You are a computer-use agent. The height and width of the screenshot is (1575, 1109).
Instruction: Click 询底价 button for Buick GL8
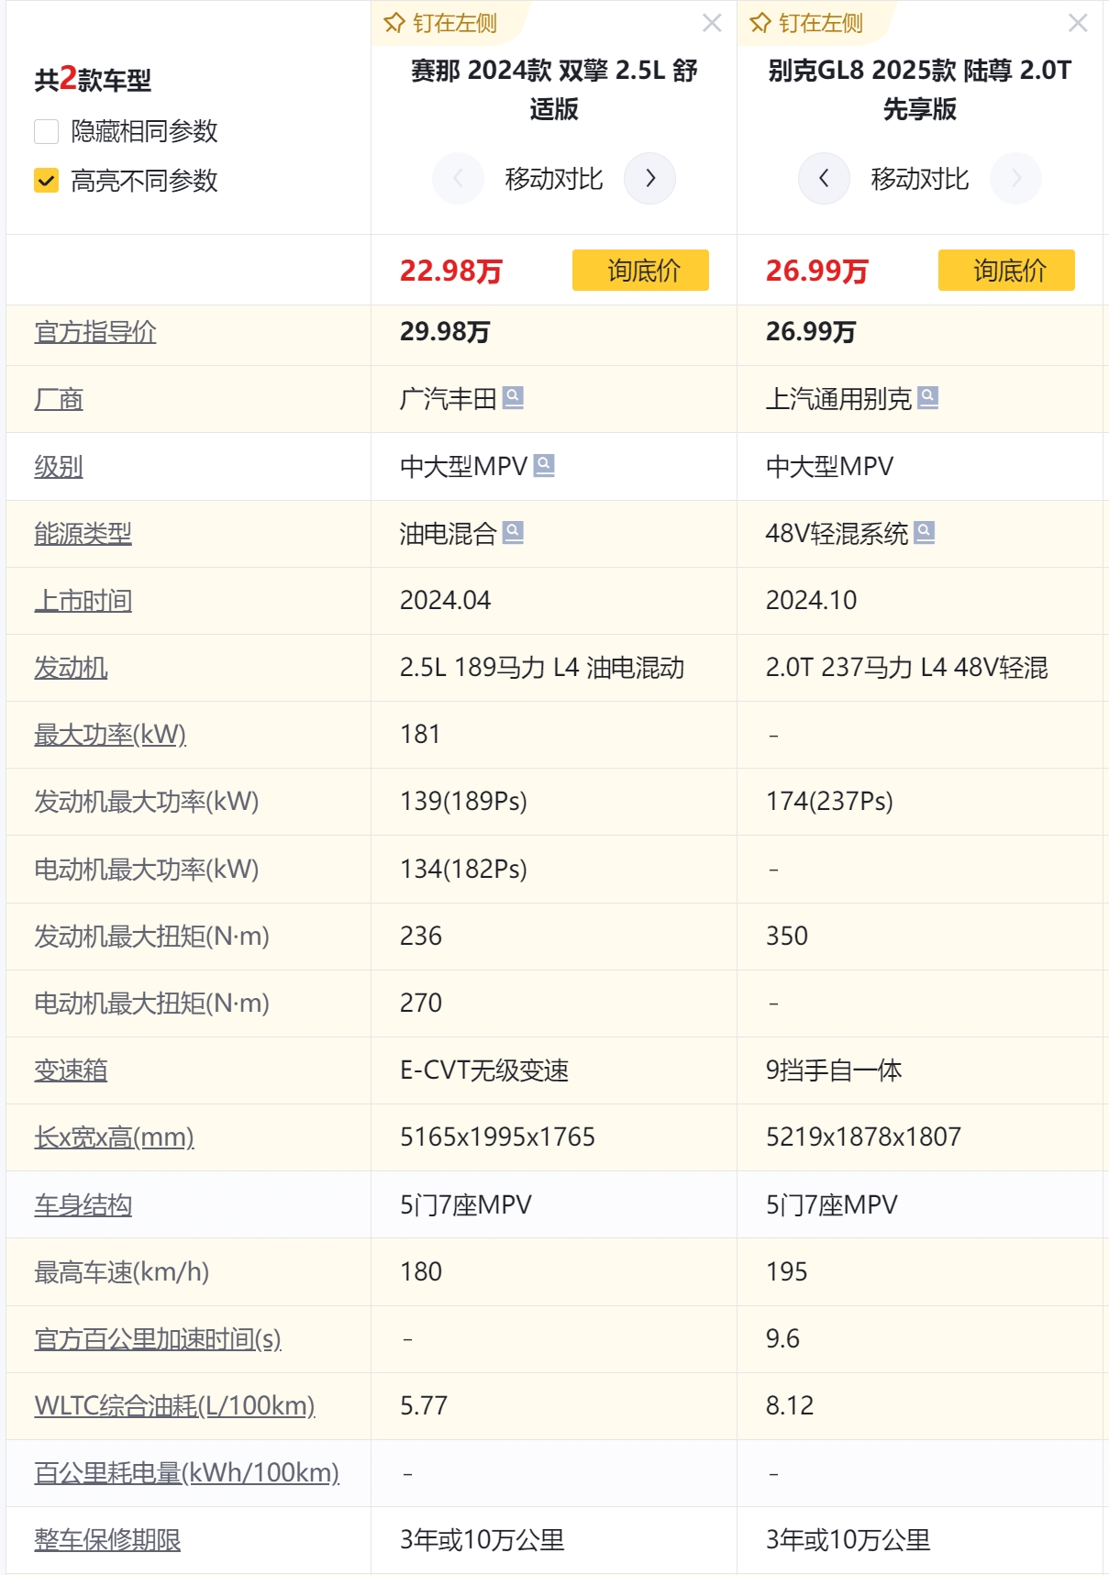click(1006, 271)
